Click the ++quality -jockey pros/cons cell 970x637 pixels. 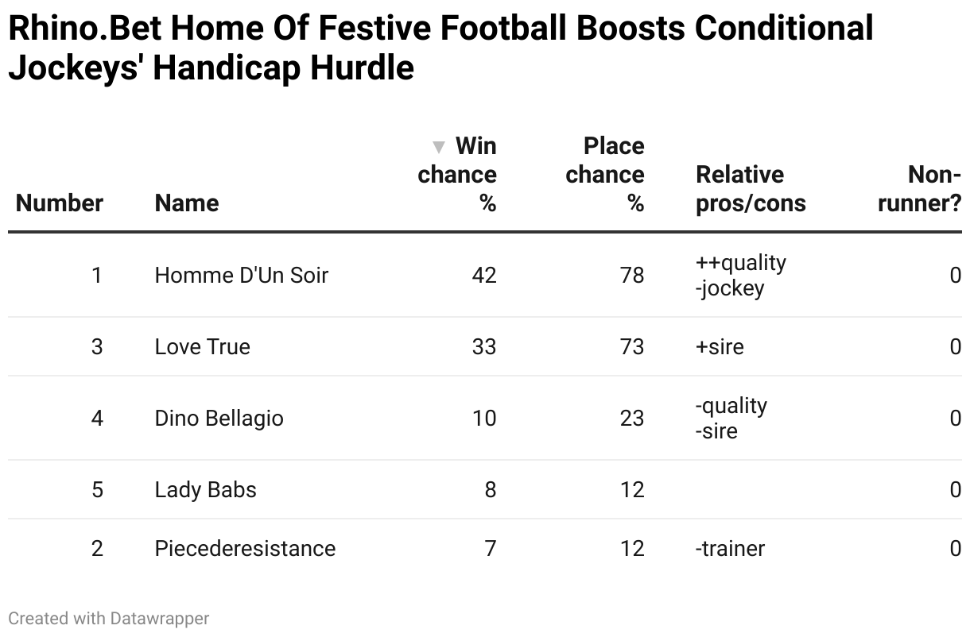(x=741, y=276)
